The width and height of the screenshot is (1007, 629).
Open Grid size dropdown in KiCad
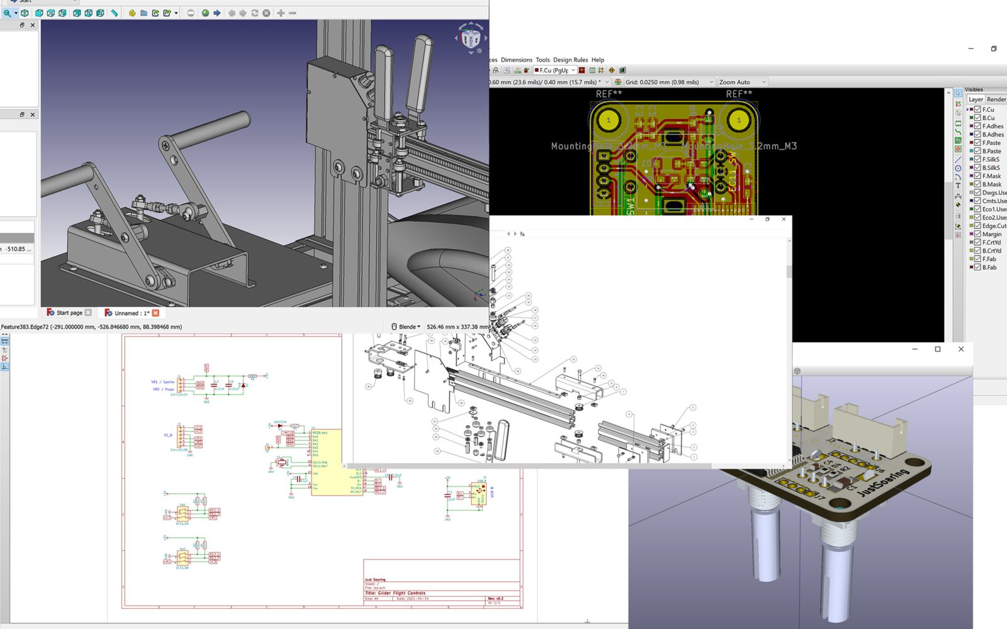pyautogui.click(x=670, y=82)
